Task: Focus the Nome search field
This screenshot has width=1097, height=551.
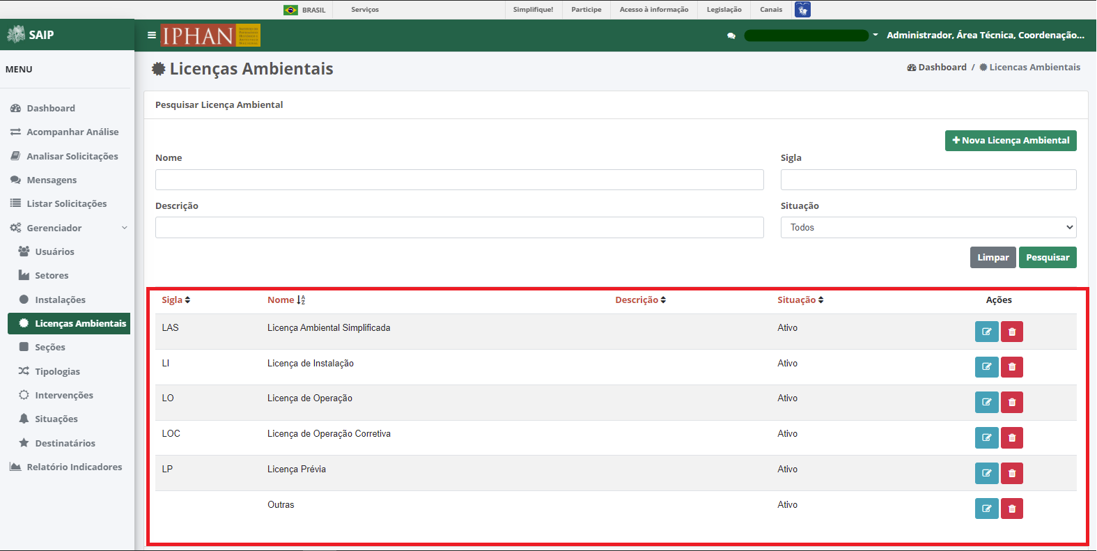Action: [x=460, y=180]
